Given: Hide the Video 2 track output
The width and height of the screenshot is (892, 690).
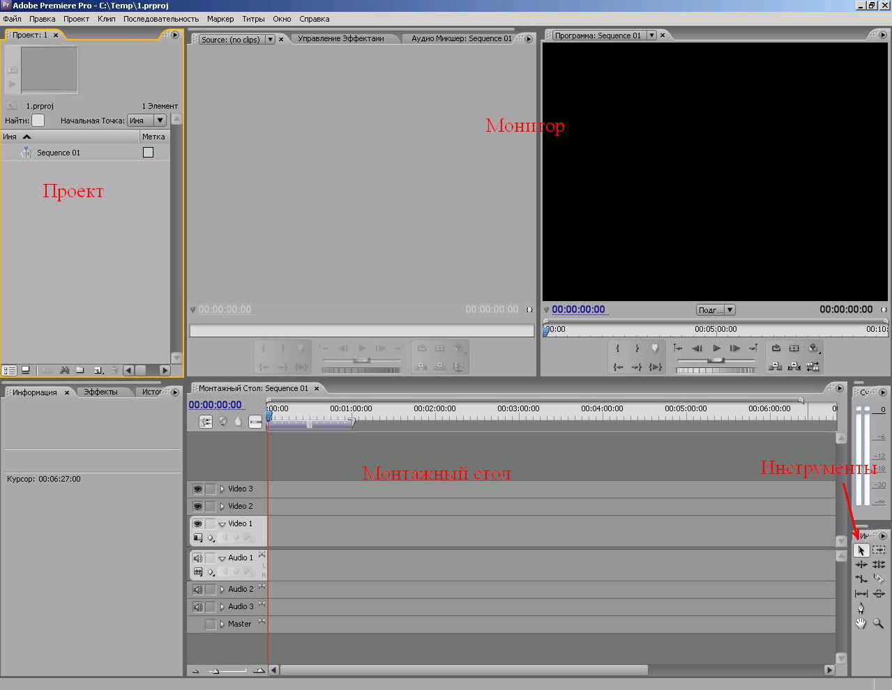Looking at the screenshot, I should coord(197,507).
